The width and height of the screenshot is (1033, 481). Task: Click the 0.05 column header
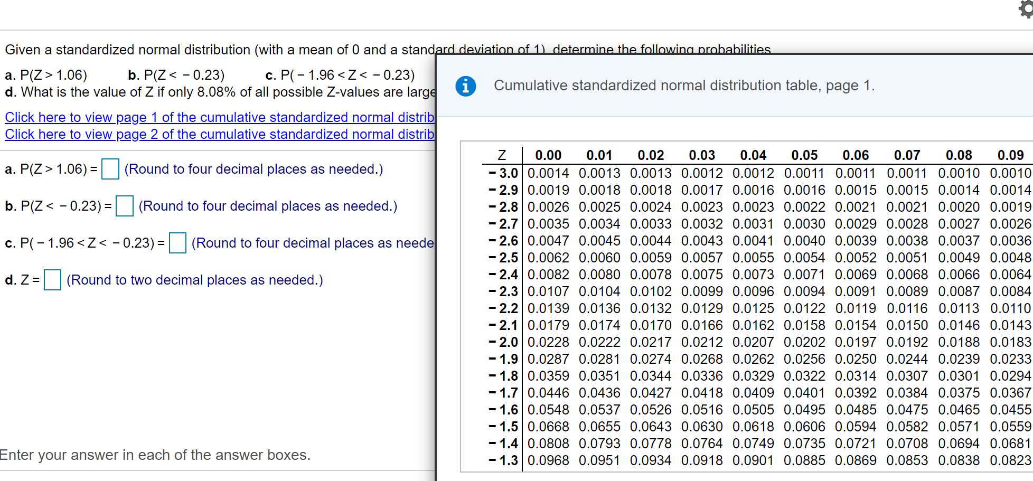pos(804,155)
